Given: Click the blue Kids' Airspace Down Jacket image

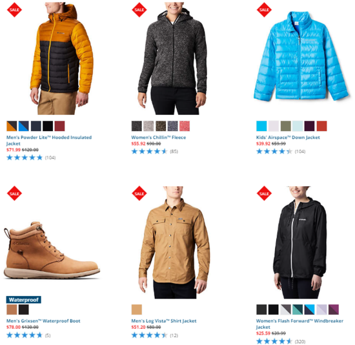Looking at the screenshot, I should [301, 56].
